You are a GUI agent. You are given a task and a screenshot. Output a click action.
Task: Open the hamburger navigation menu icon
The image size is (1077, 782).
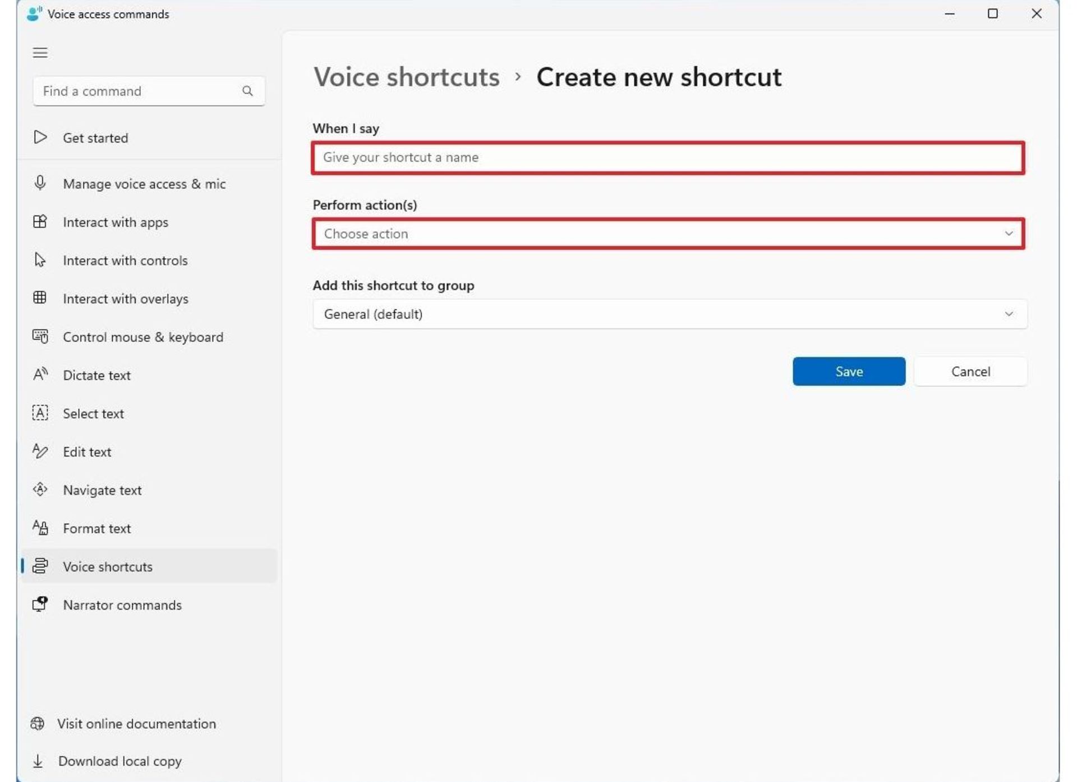point(40,53)
